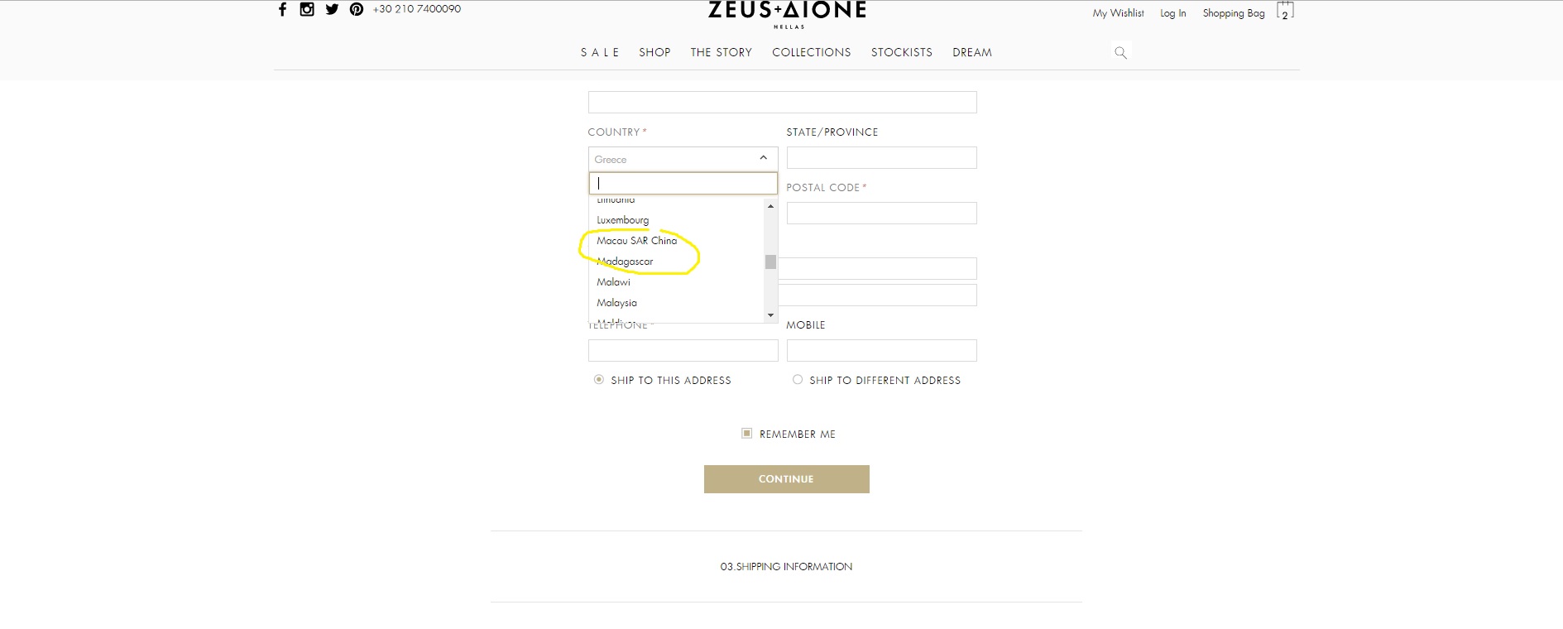The height and width of the screenshot is (629, 1563).
Task: Collapse the Country dropdown showing Greece
Action: coord(683,158)
